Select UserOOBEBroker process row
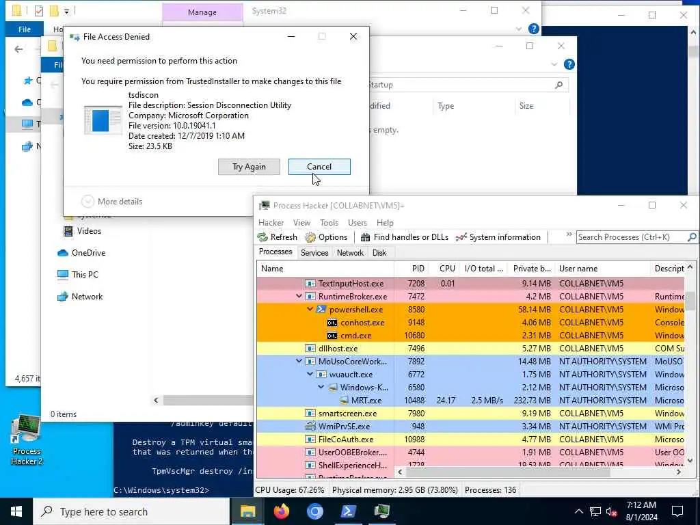The height and width of the screenshot is (525, 700). tap(470, 453)
